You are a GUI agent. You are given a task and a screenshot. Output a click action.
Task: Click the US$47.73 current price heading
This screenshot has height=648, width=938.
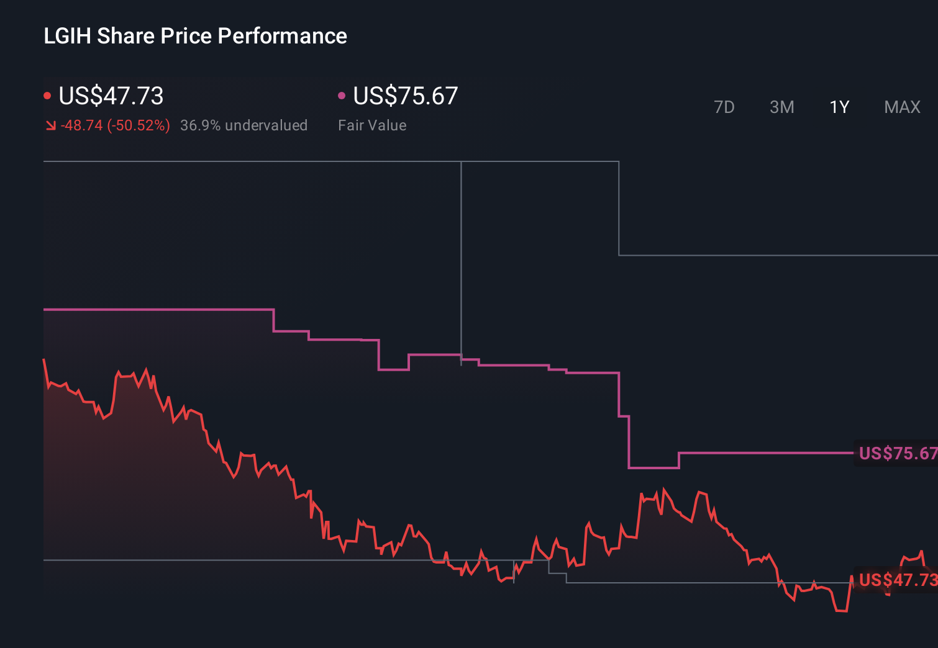coord(111,96)
